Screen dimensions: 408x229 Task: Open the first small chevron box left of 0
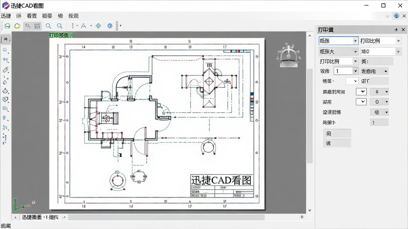click(361, 91)
